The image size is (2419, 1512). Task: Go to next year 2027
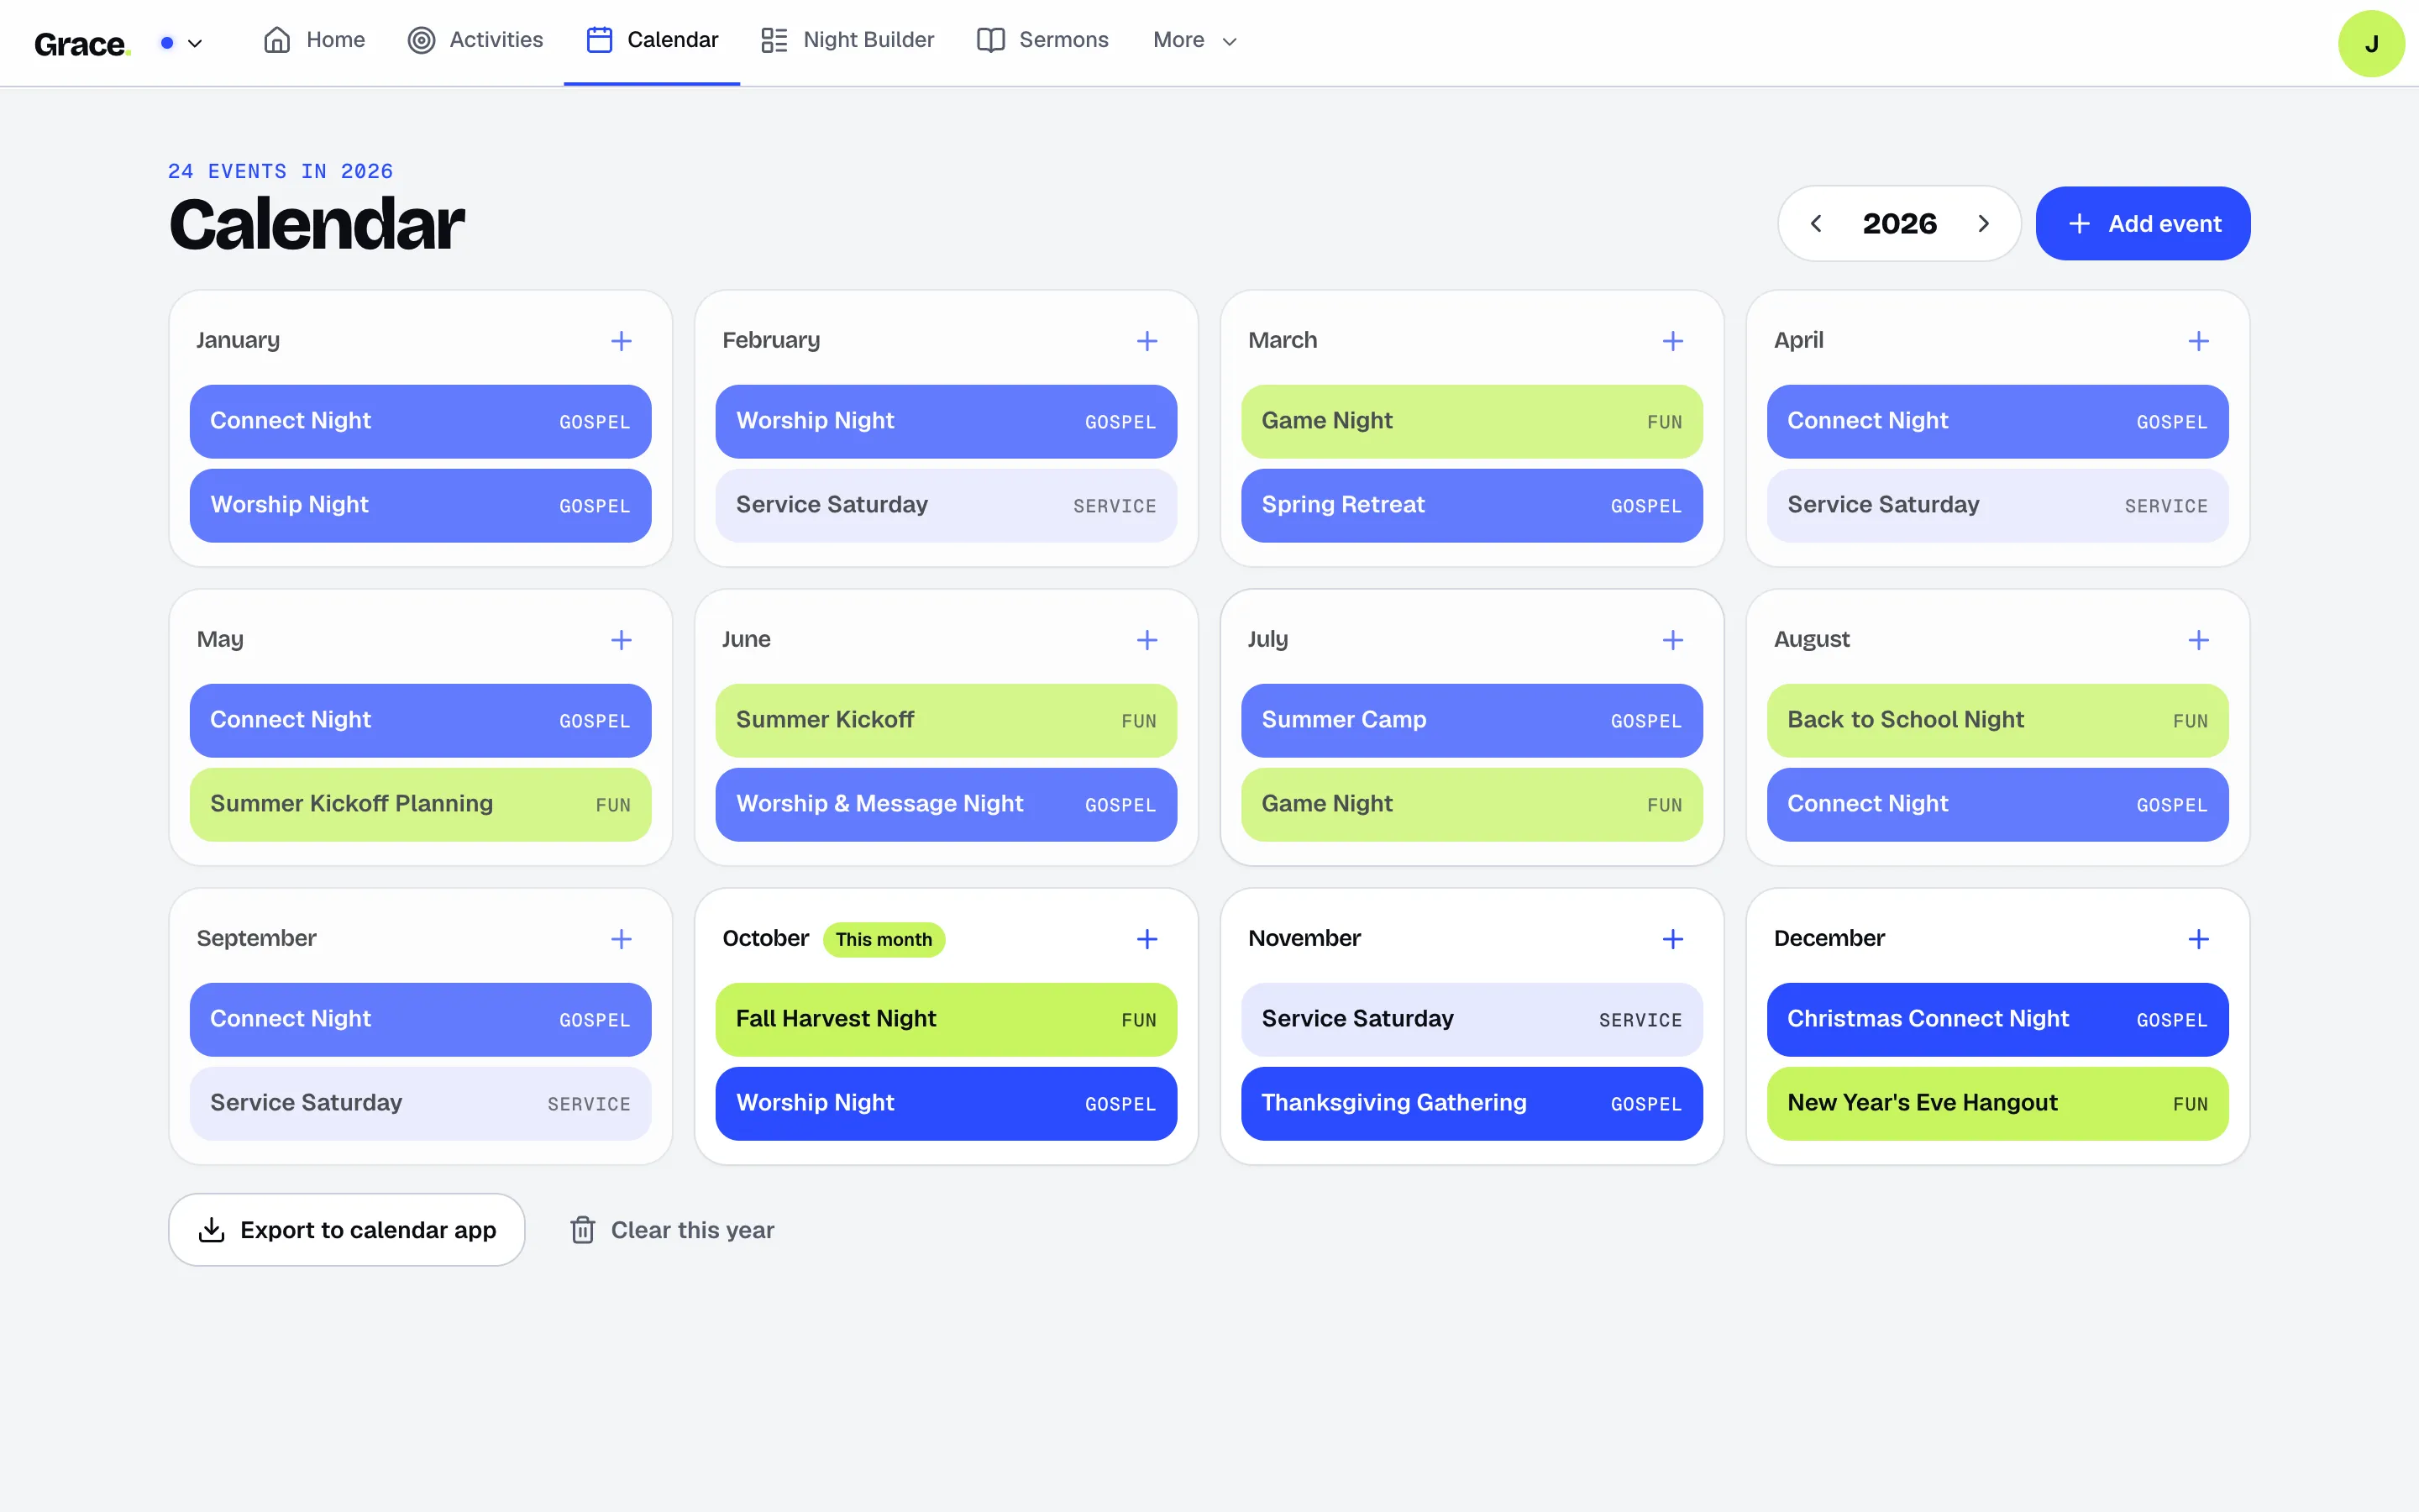click(1983, 224)
